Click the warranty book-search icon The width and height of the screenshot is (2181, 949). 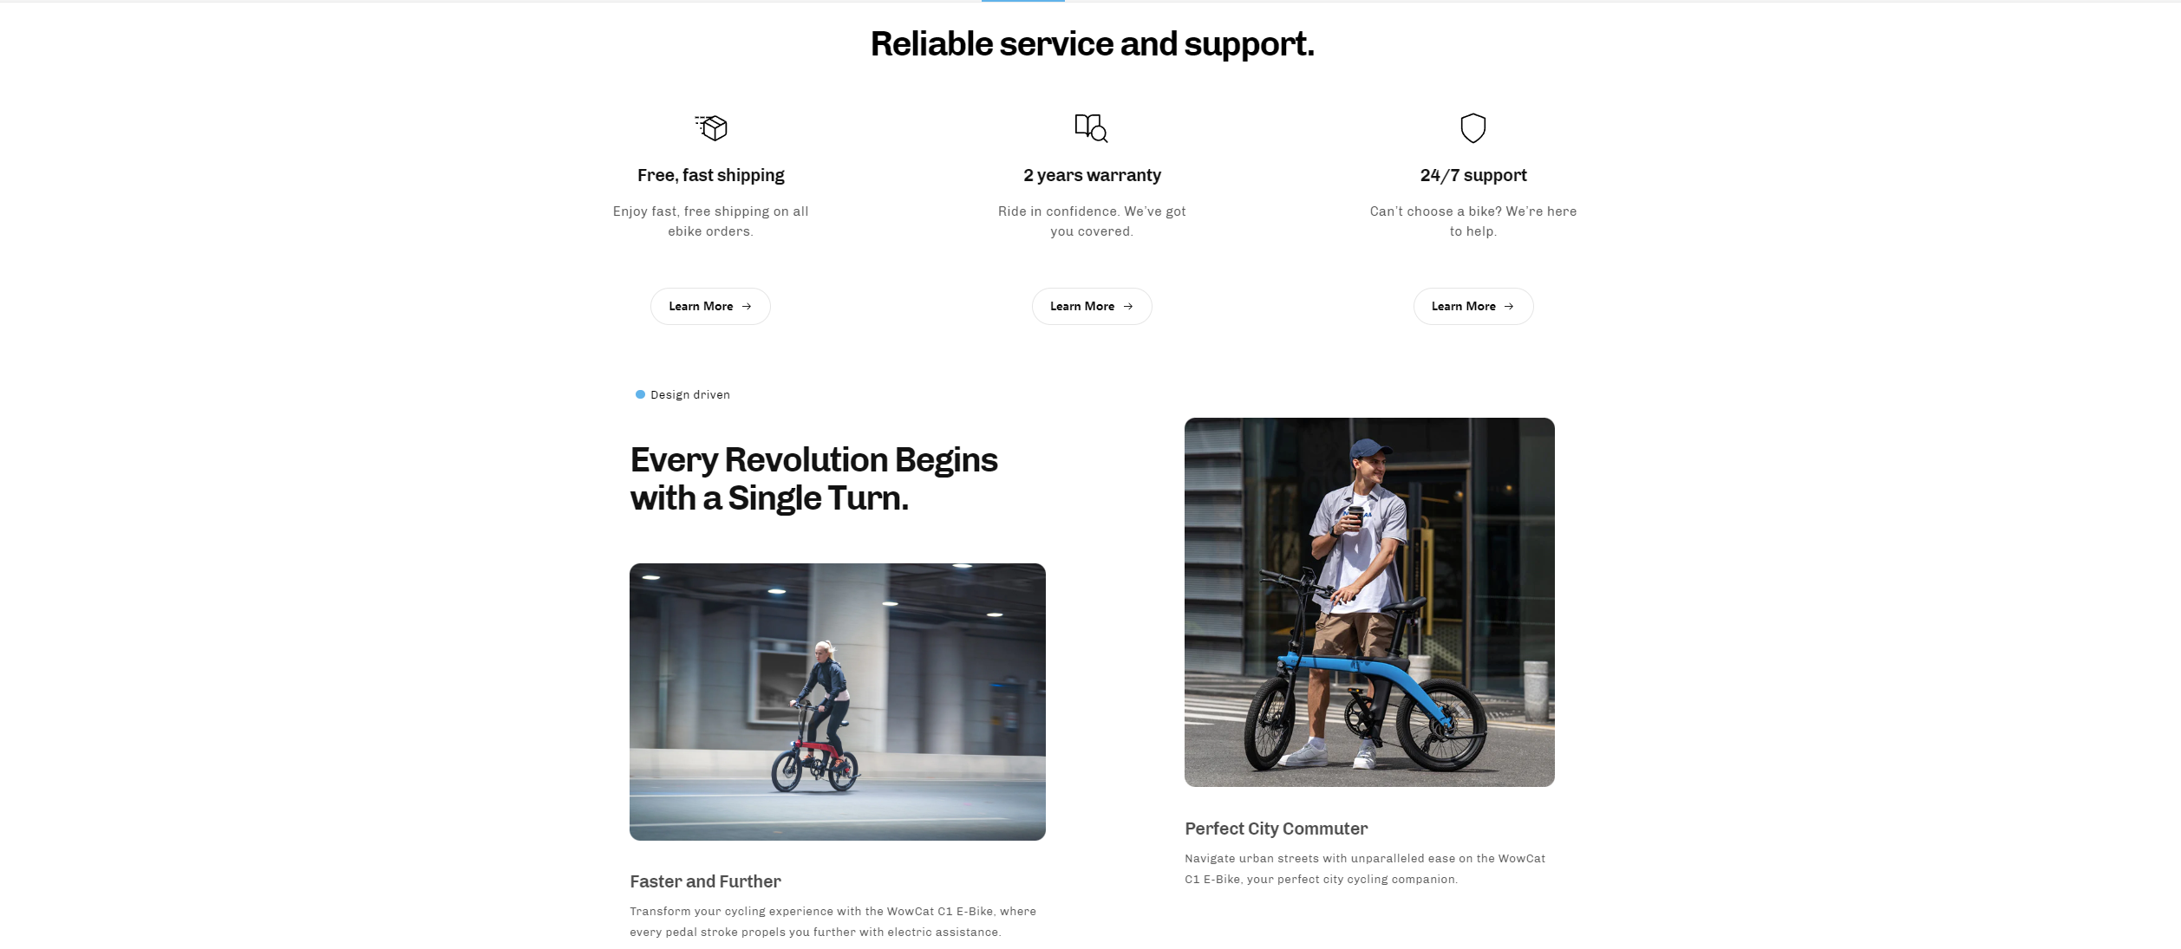click(x=1091, y=127)
